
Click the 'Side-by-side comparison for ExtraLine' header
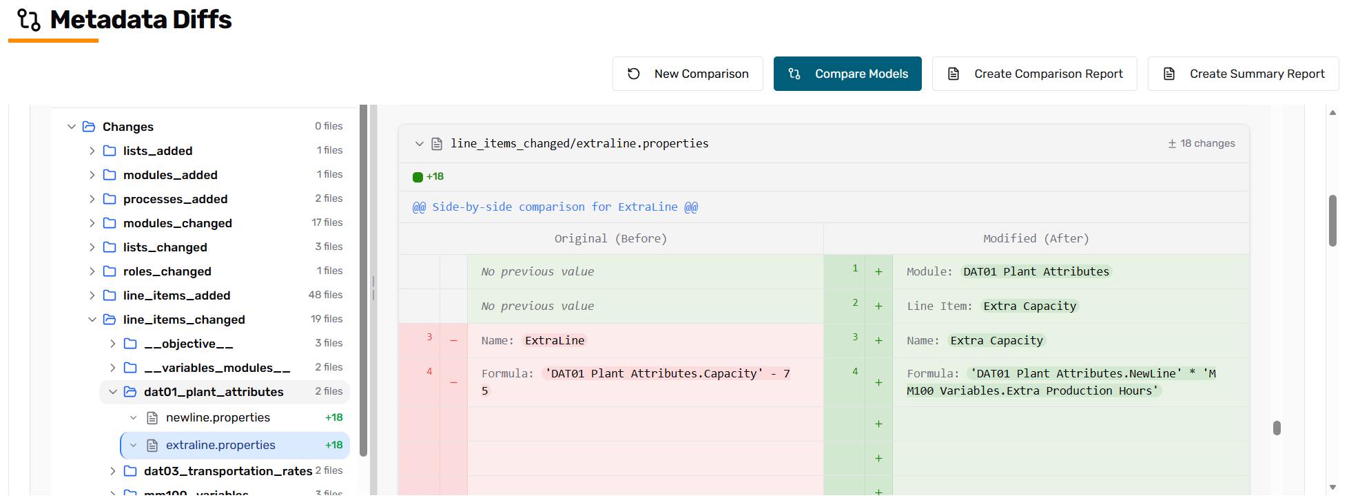tap(555, 207)
